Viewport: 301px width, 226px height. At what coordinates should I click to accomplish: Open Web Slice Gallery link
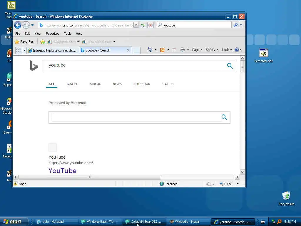point(97,42)
